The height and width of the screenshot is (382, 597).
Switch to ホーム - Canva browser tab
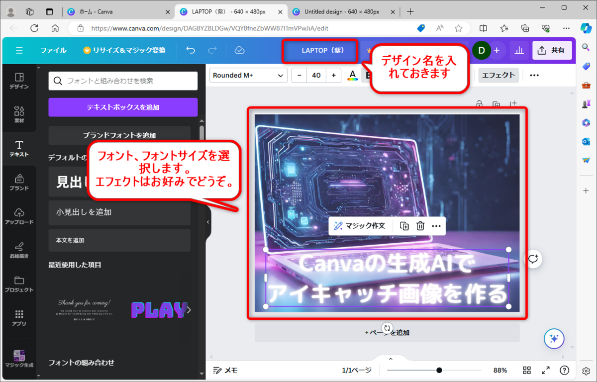point(118,11)
